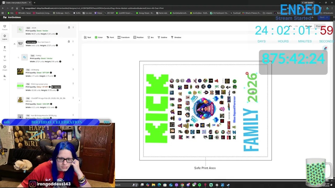This screenshot has height=188, width=335.
Task: Click the Next button
Action: click(323, 17)
